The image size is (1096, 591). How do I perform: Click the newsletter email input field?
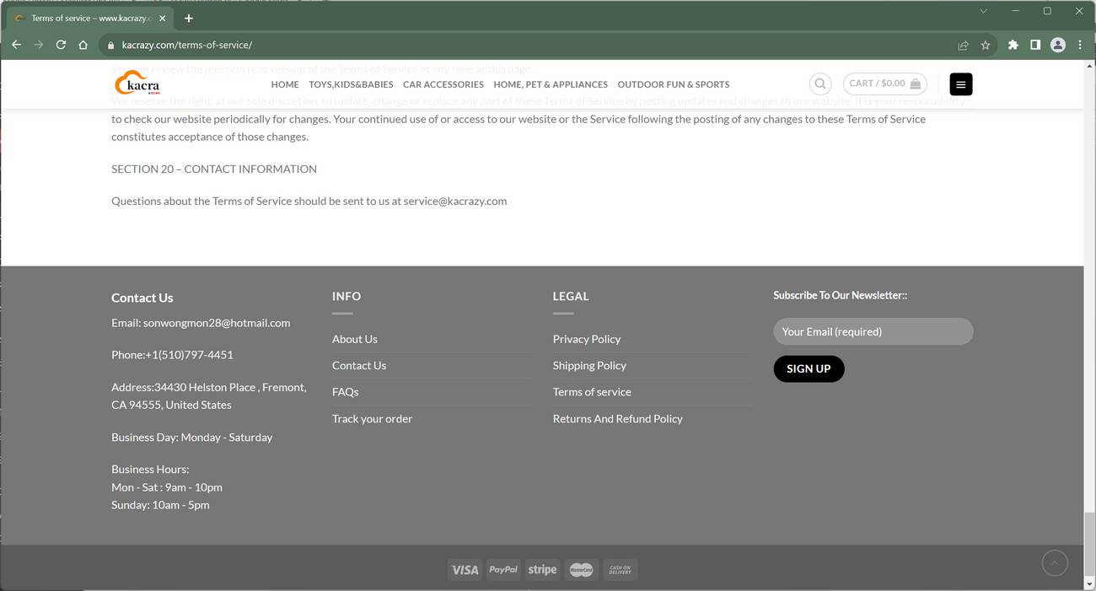(873, 331)
